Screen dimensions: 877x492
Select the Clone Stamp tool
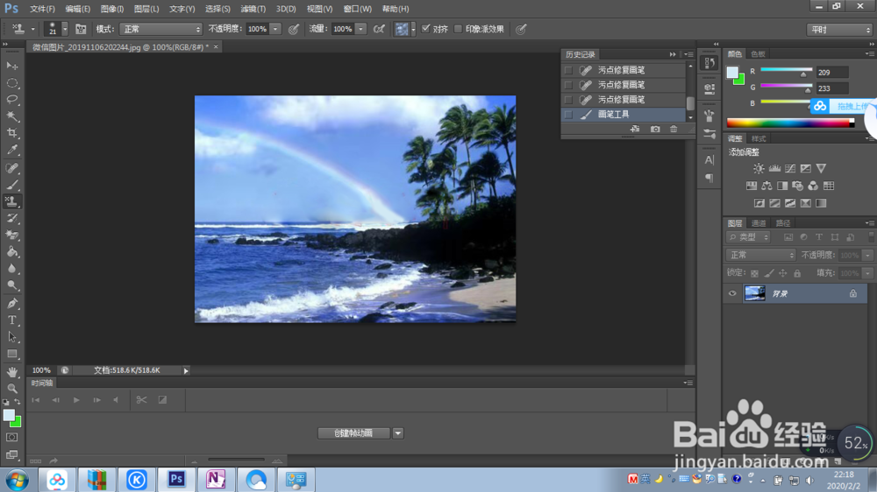(11, 201)
